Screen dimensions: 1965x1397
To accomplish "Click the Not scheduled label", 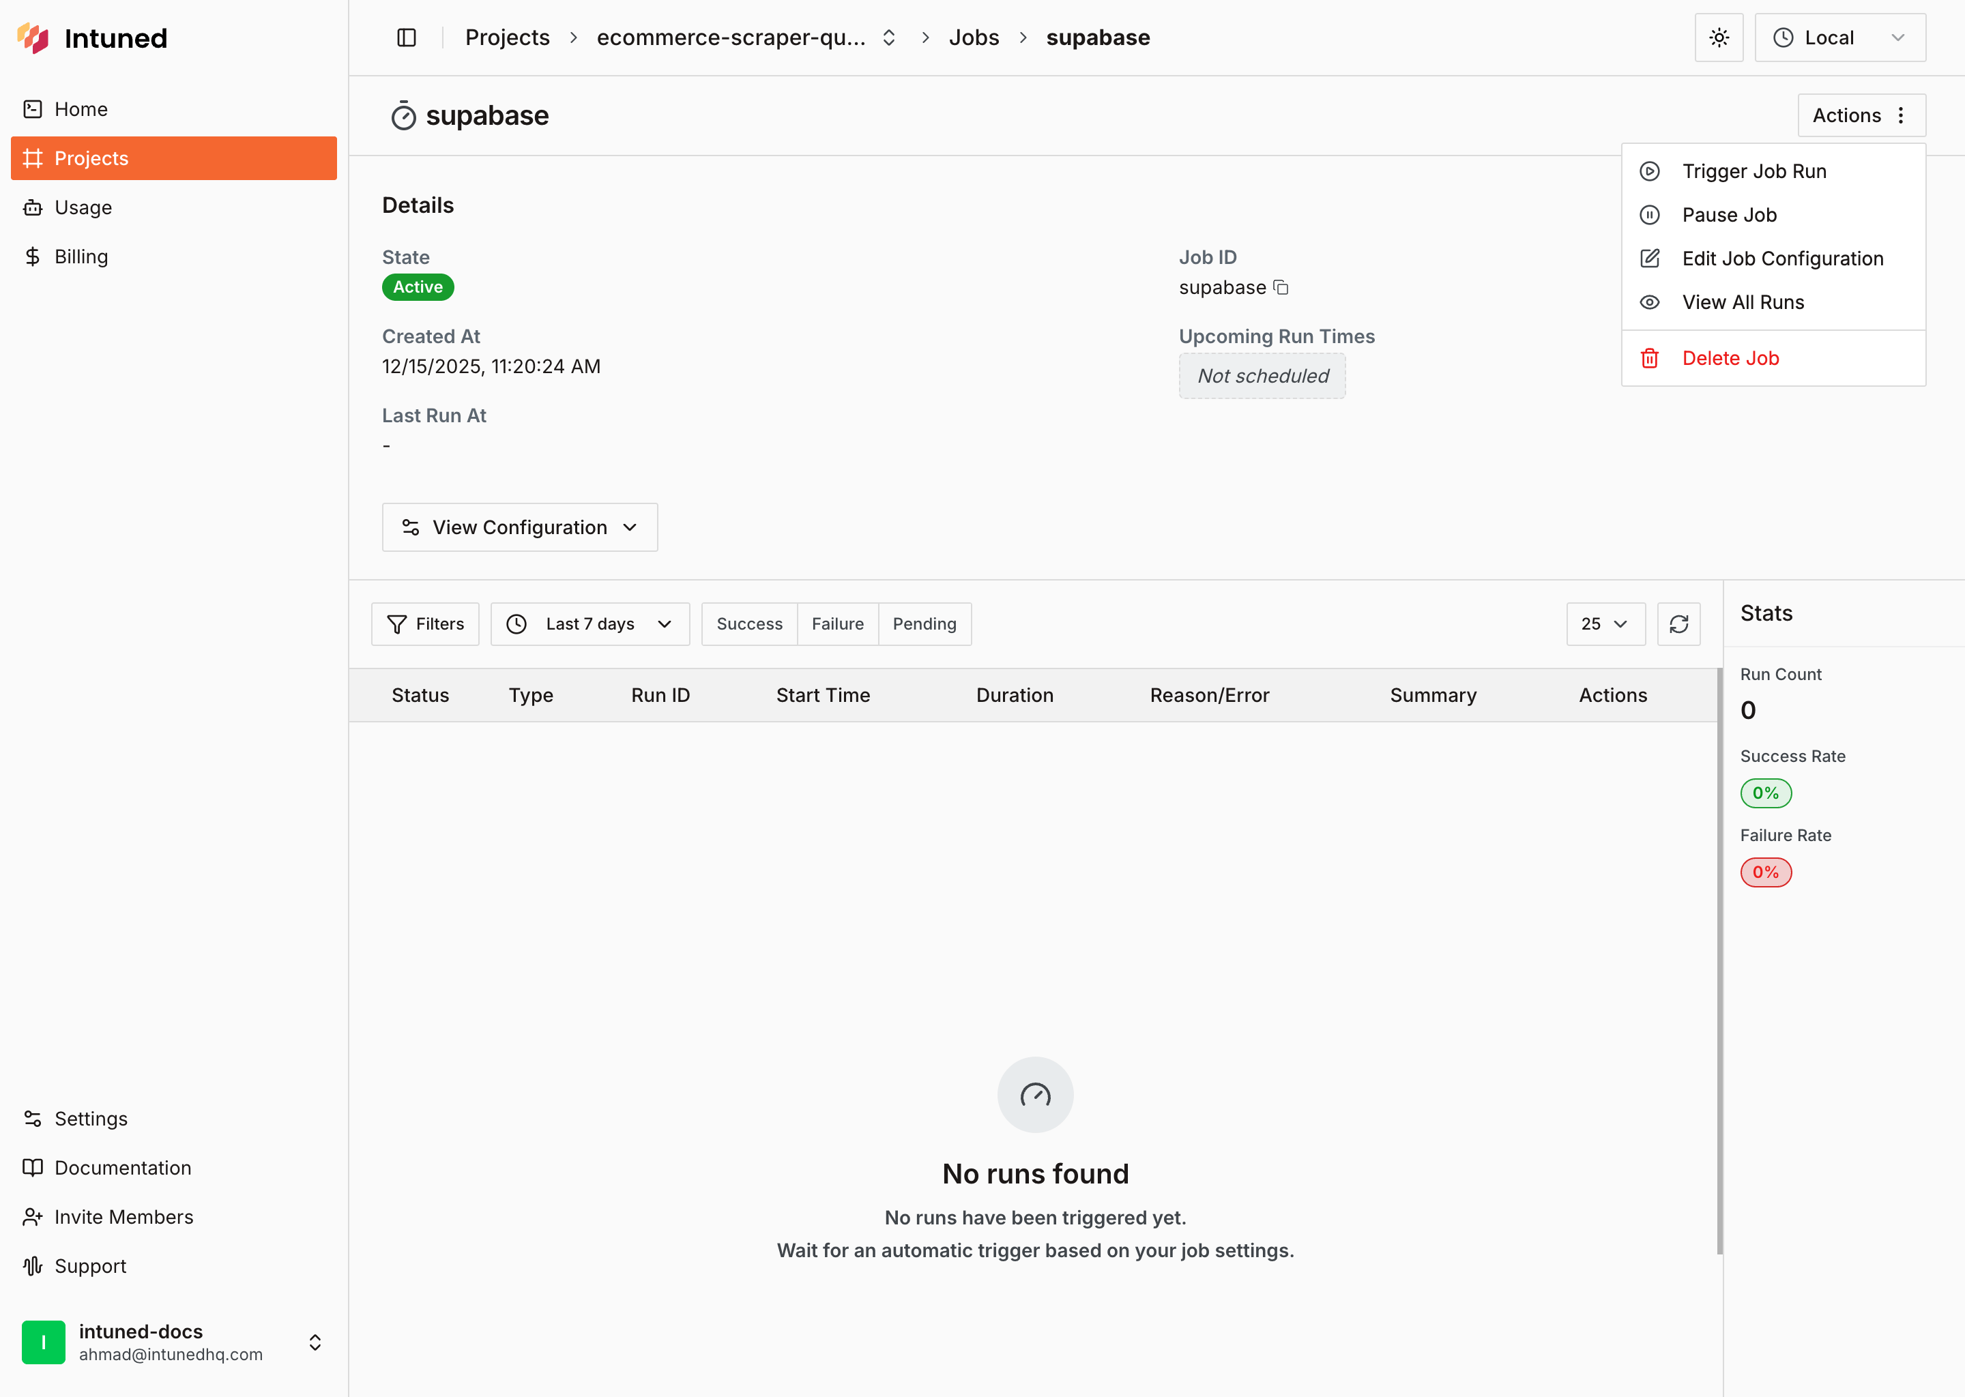I will (1262, 376).
